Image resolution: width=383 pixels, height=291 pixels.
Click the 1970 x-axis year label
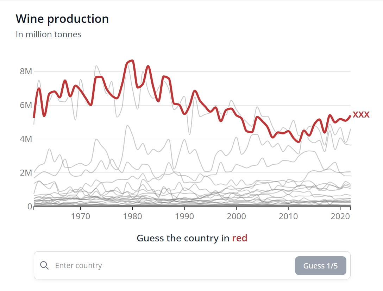point(81,216)
